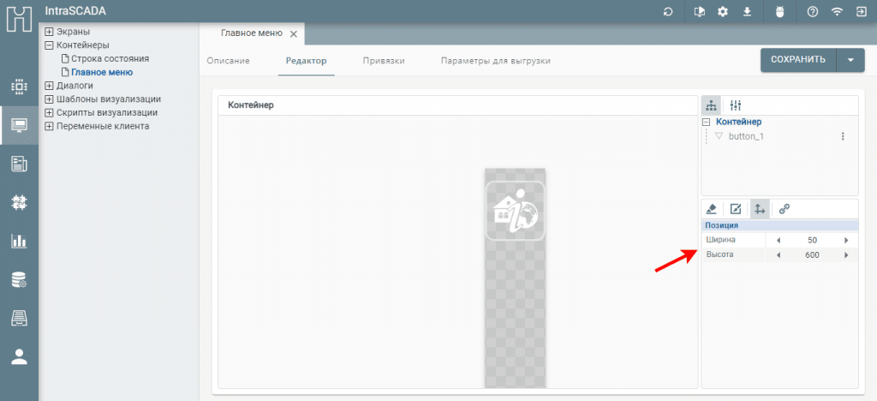
Task: Increase the Ширина value
Action: (x=845, y=241)
